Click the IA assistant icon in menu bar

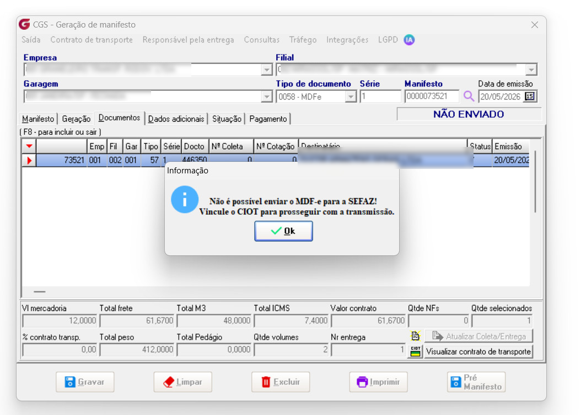tap(409, 40)
